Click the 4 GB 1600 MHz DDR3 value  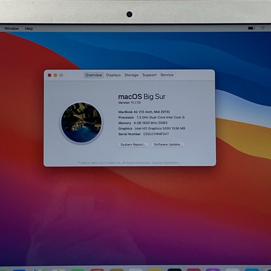[x=150, y=123]
